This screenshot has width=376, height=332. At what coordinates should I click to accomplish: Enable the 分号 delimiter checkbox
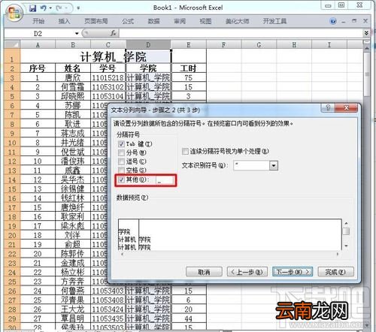[x=121, y=152]
